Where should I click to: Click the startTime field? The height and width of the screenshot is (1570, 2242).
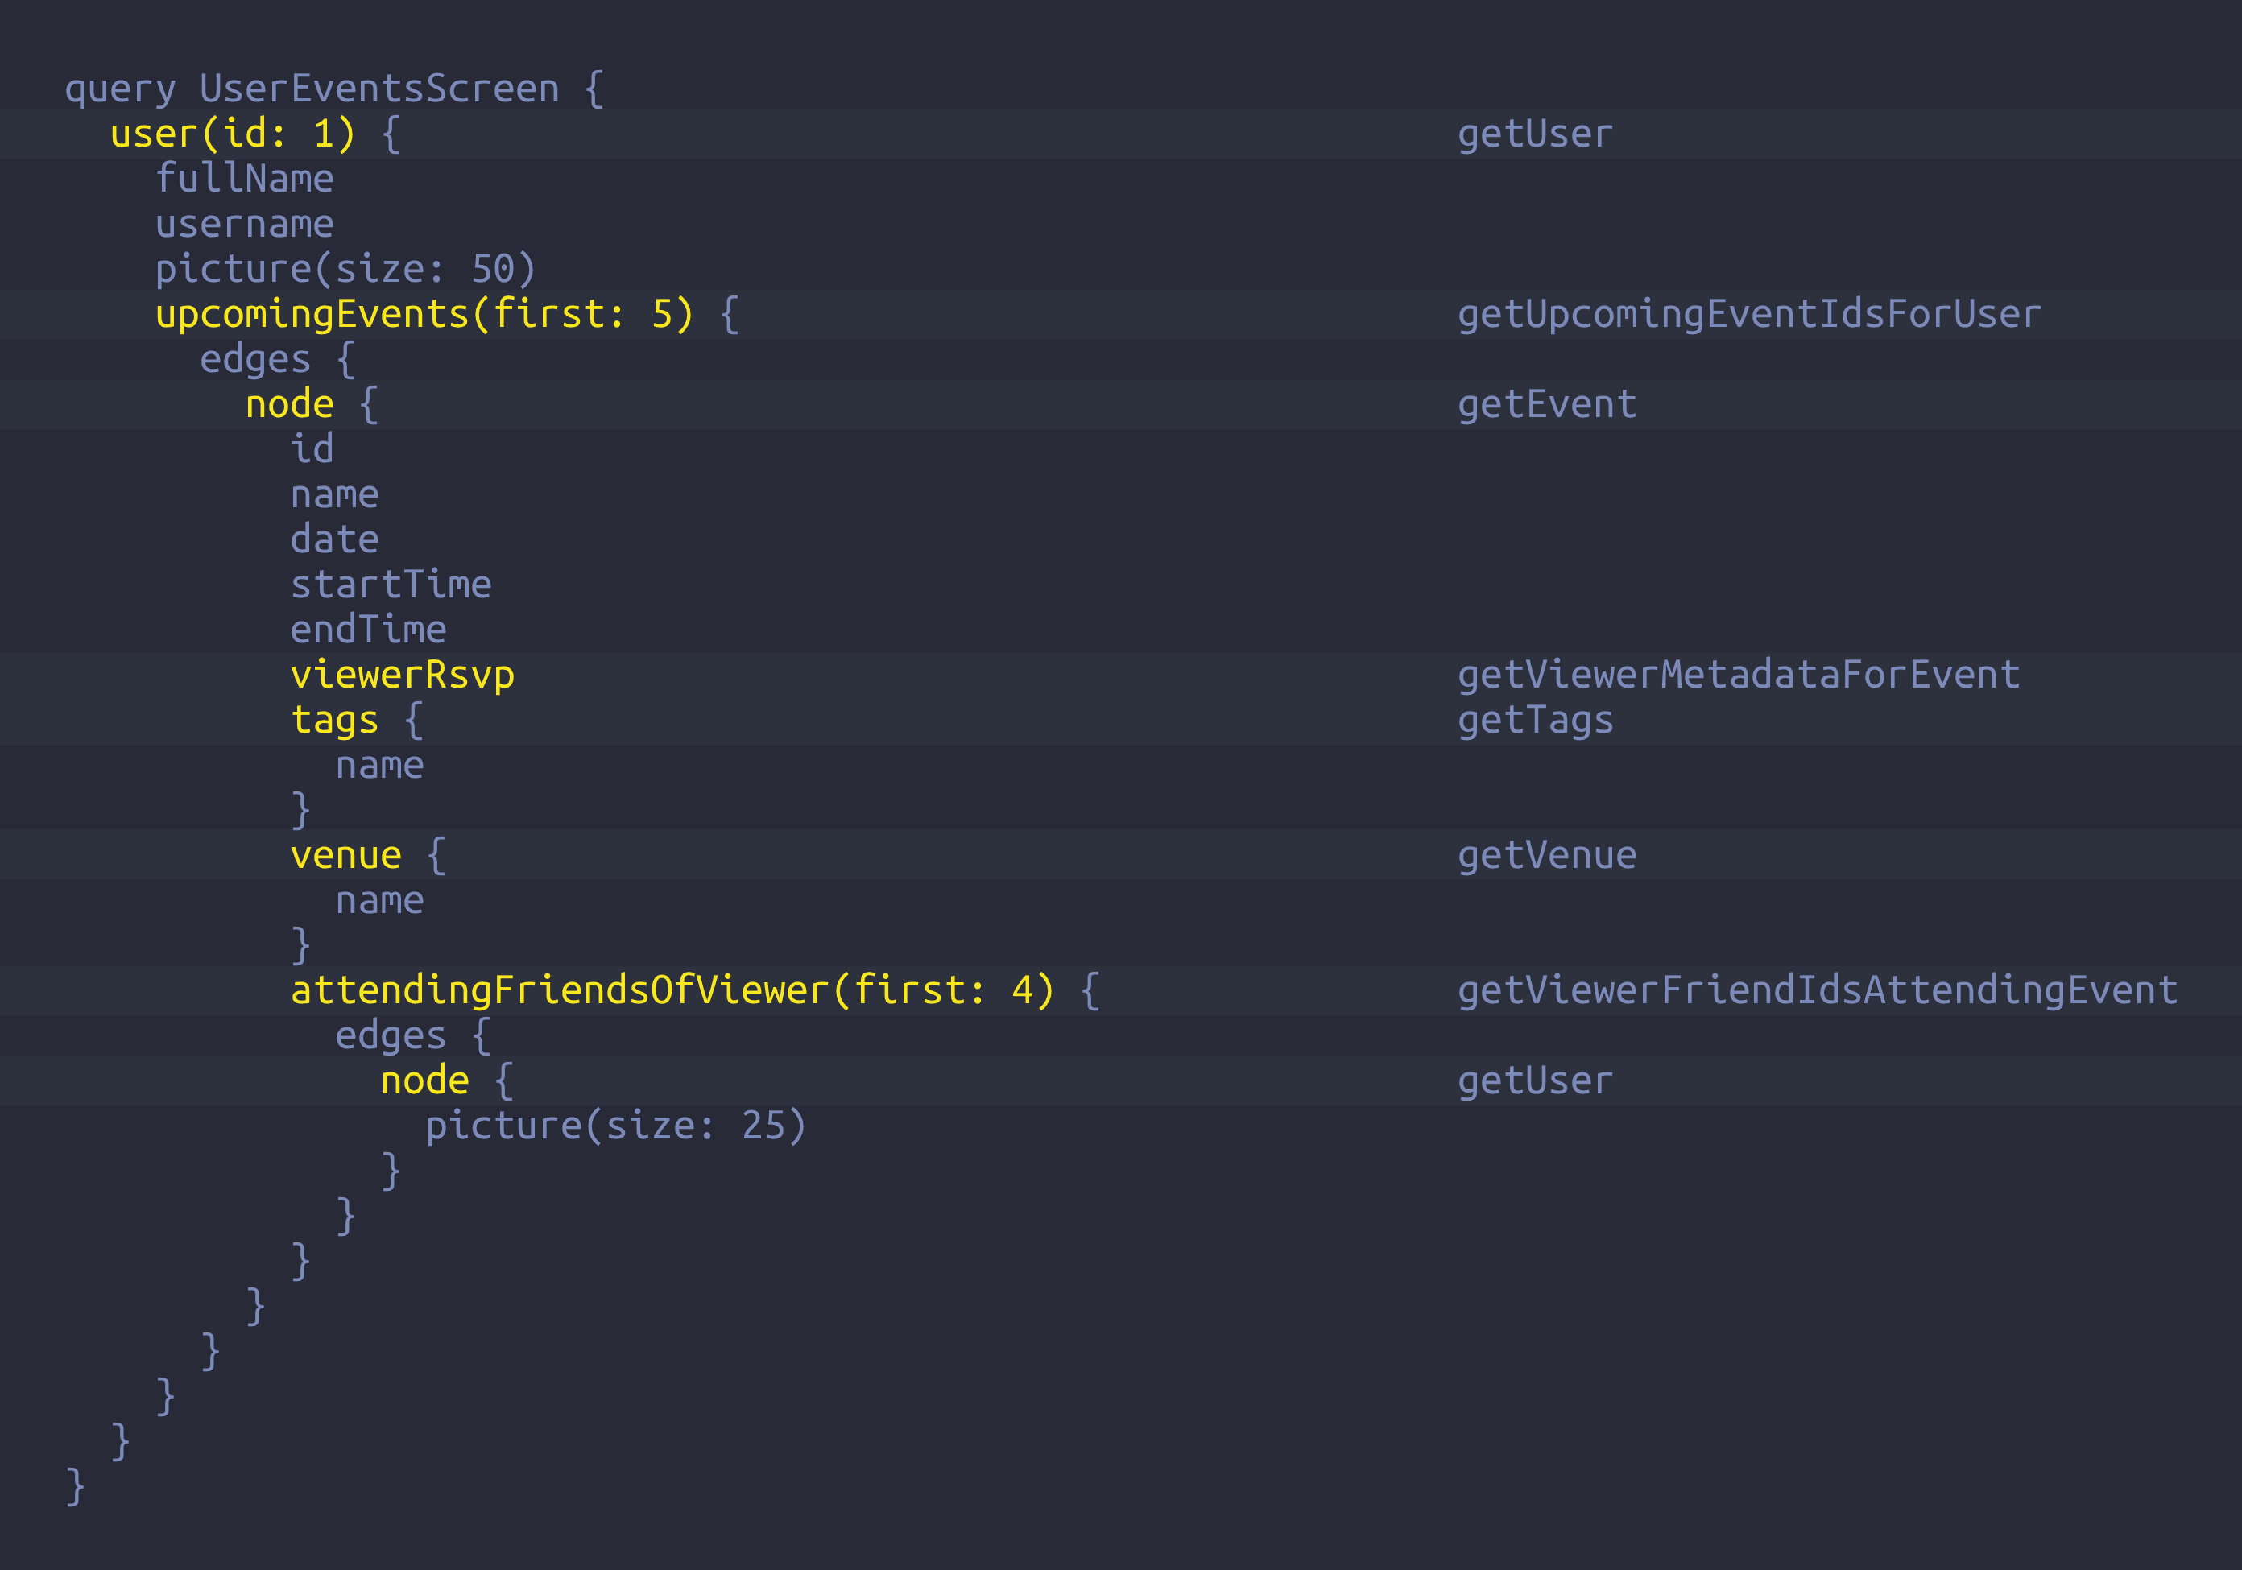(391, 585)
